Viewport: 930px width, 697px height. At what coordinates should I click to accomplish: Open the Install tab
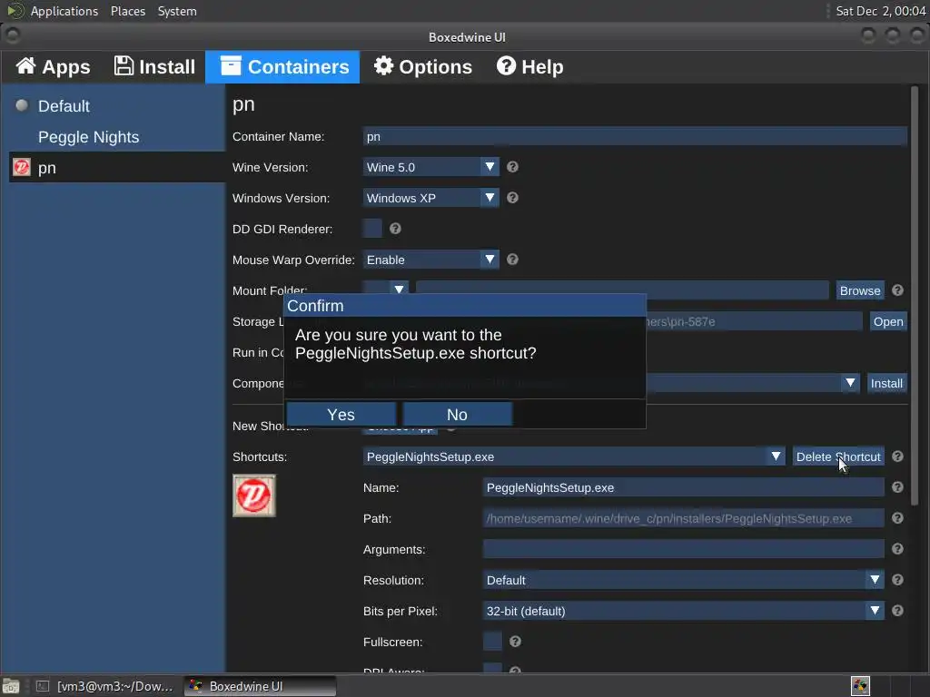point(154,67)
